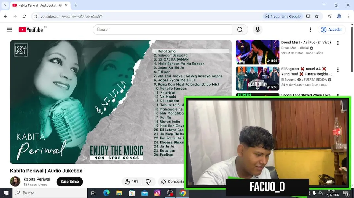This screenshot has height=198, width=354.
Task: Switch to Chrome in the taskbar
Action: click(183, 193)
